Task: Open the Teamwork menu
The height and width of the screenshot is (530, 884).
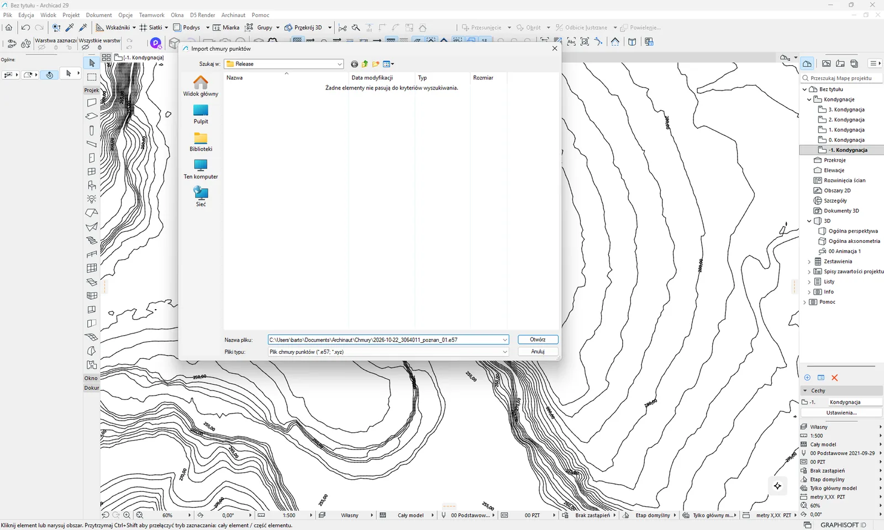Action: point(151,15)
